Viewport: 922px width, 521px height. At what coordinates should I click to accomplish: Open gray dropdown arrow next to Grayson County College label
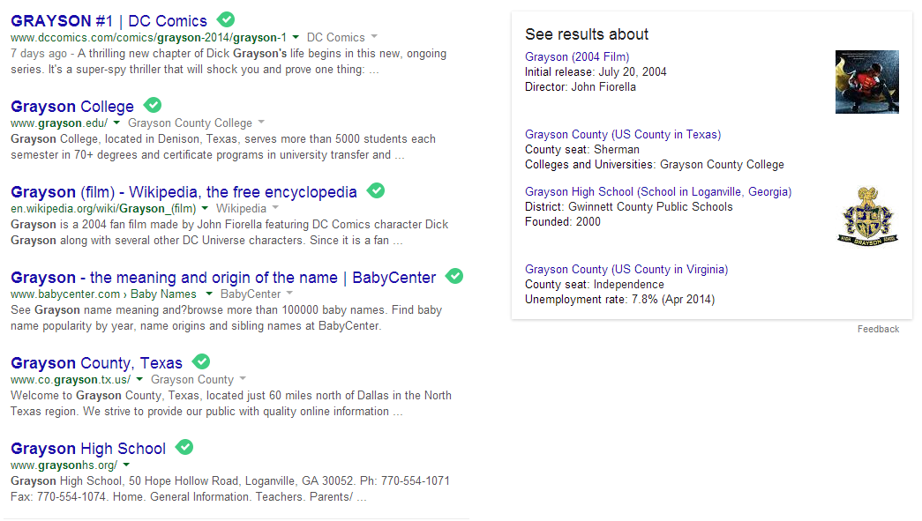tap(261, 123)
